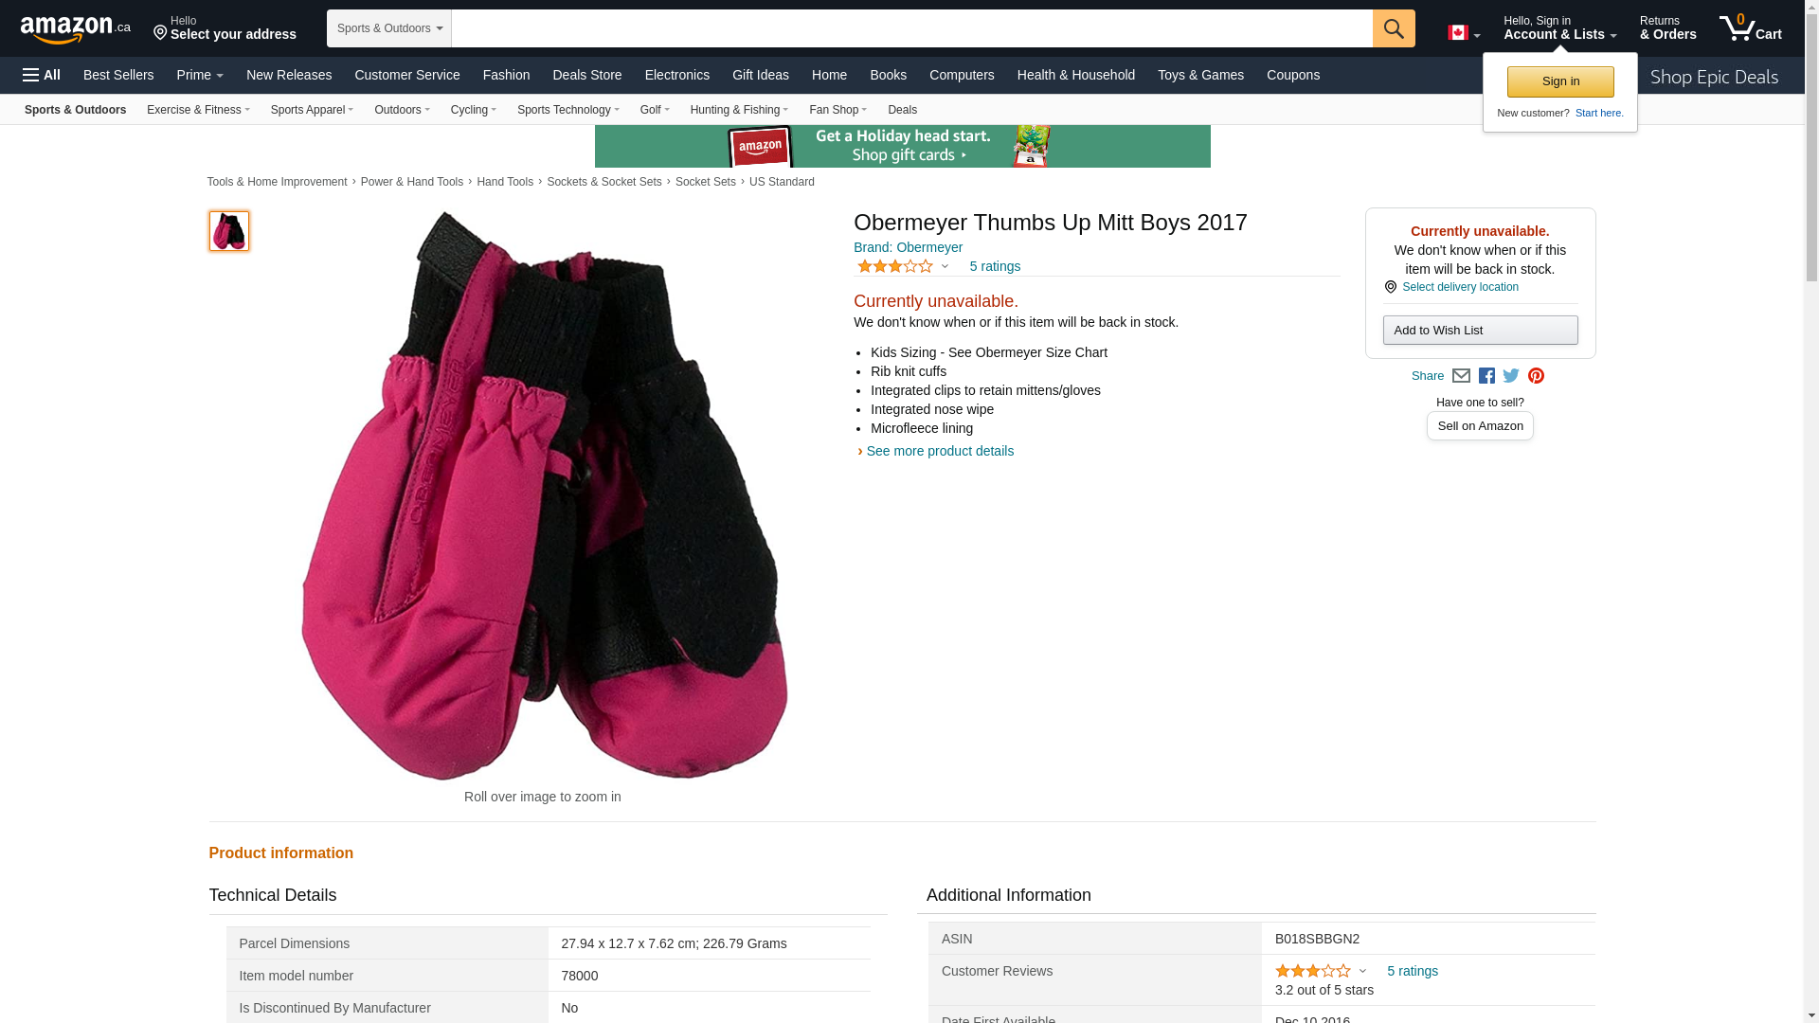Open See more product details link
The image size is (1819, 1023).
[940, 451]
